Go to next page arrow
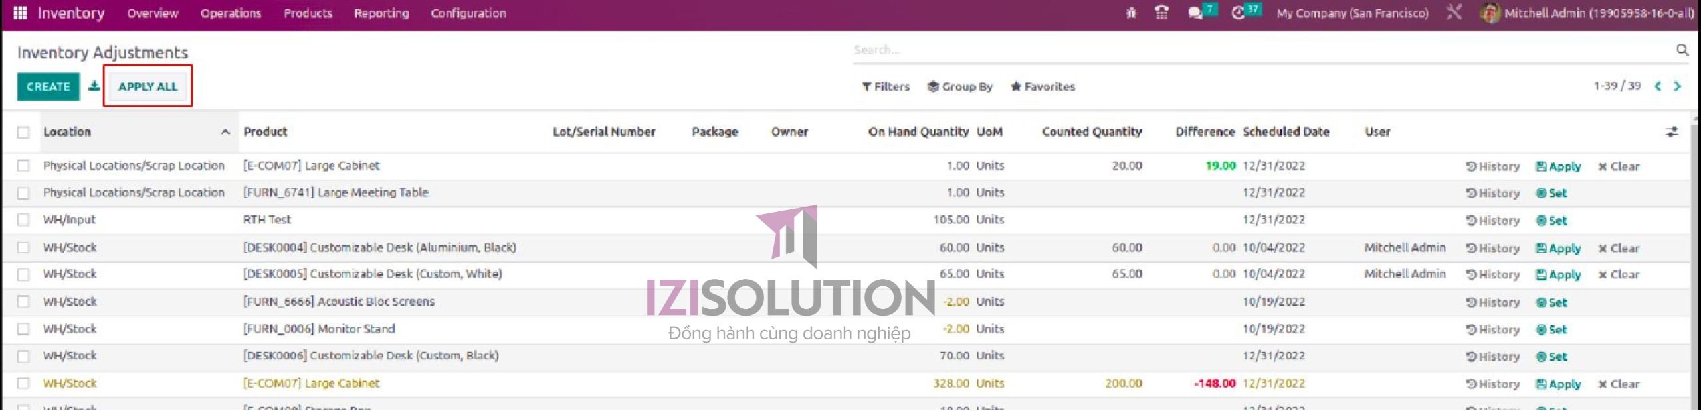This screenshot has width=1701, height=411. pyautogui.click(x=1678, y=86)
